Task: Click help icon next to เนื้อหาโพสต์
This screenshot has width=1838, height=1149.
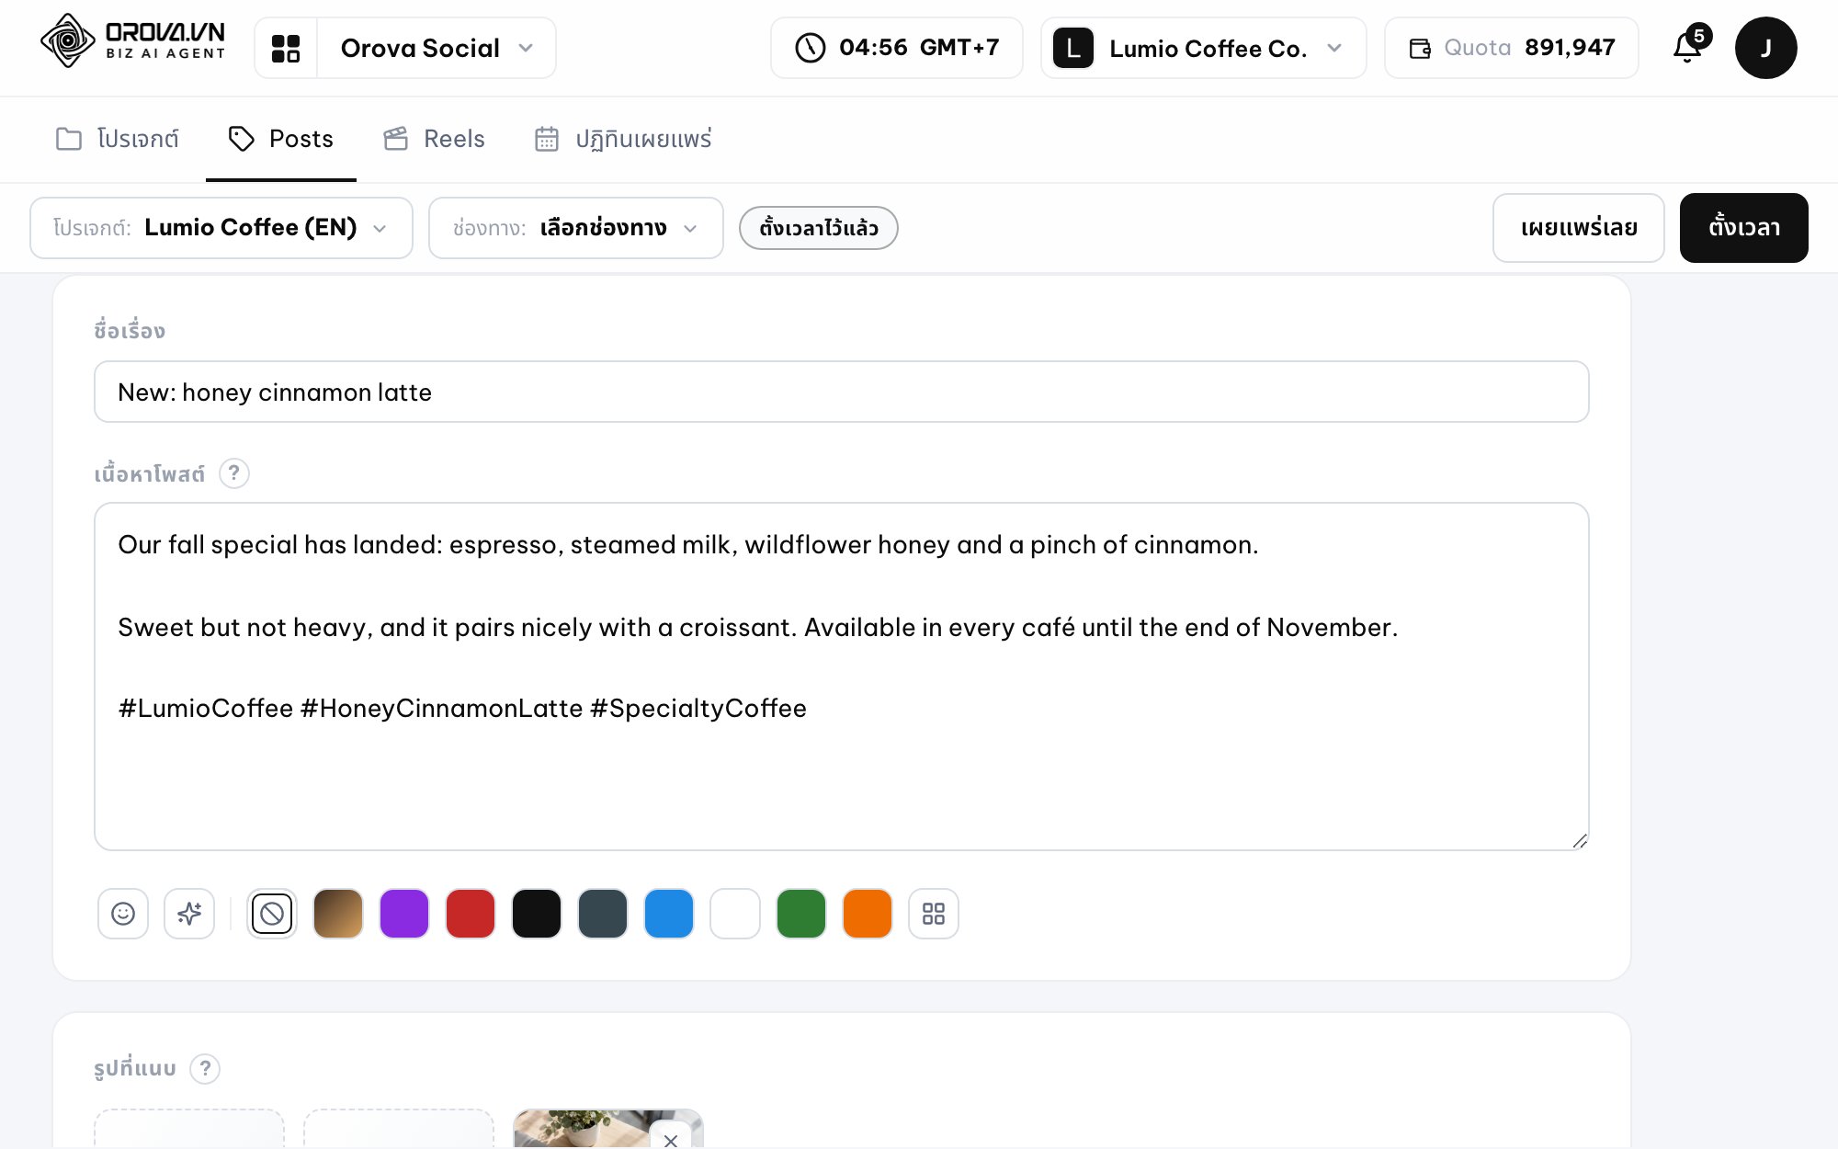Action: pyautogui.click(x=234, y=473)
